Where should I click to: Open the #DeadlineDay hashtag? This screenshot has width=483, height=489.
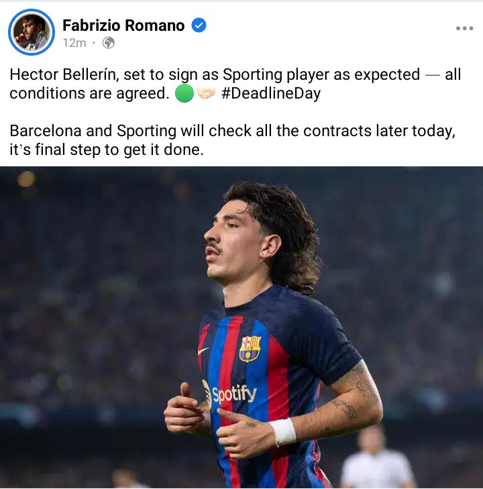click(x=270, y=93)
